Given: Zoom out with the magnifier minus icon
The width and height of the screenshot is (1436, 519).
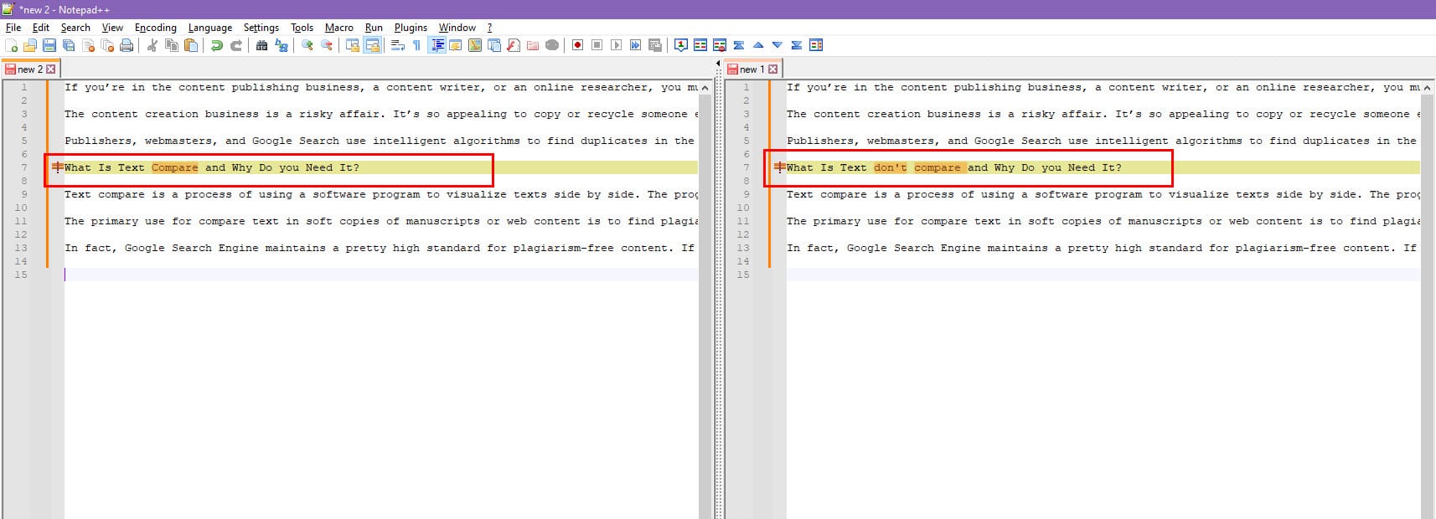Looking at the screenshot, I should coord(327,45).
